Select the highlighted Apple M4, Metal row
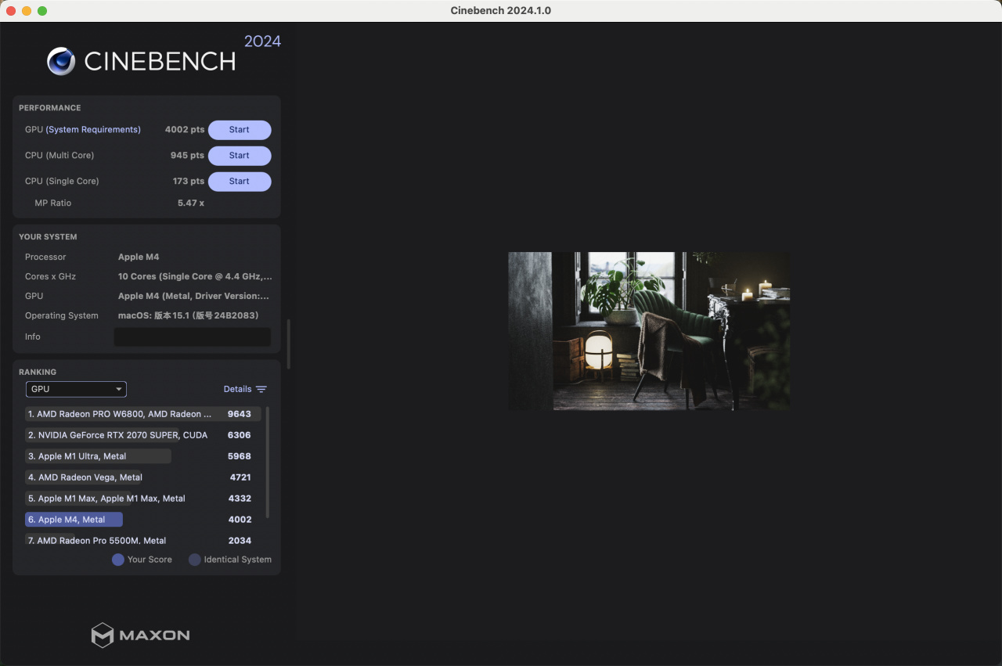 pyautogui.click(x=143, y=520)
